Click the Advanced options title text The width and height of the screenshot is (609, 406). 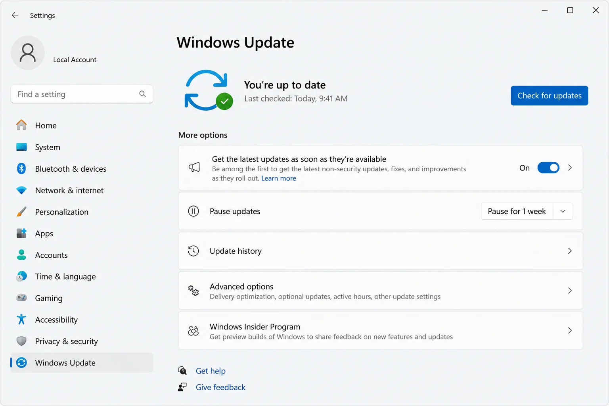241,286
